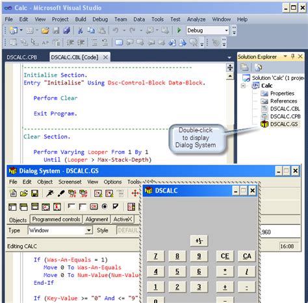The height and width of the screenshot is (303, 308).
Task: Select DSCALC.GS in Solution Explorer
Action: (284, 124)
